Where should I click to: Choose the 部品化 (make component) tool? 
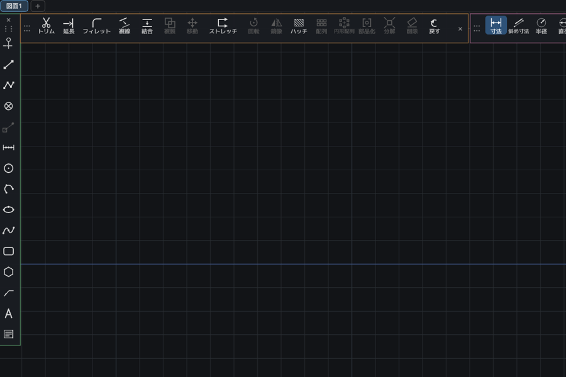pos(367,26)
